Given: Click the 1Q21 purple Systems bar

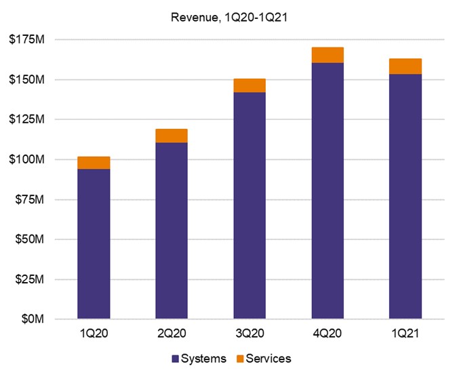Looking at the screenshot, I should point(405,197).
